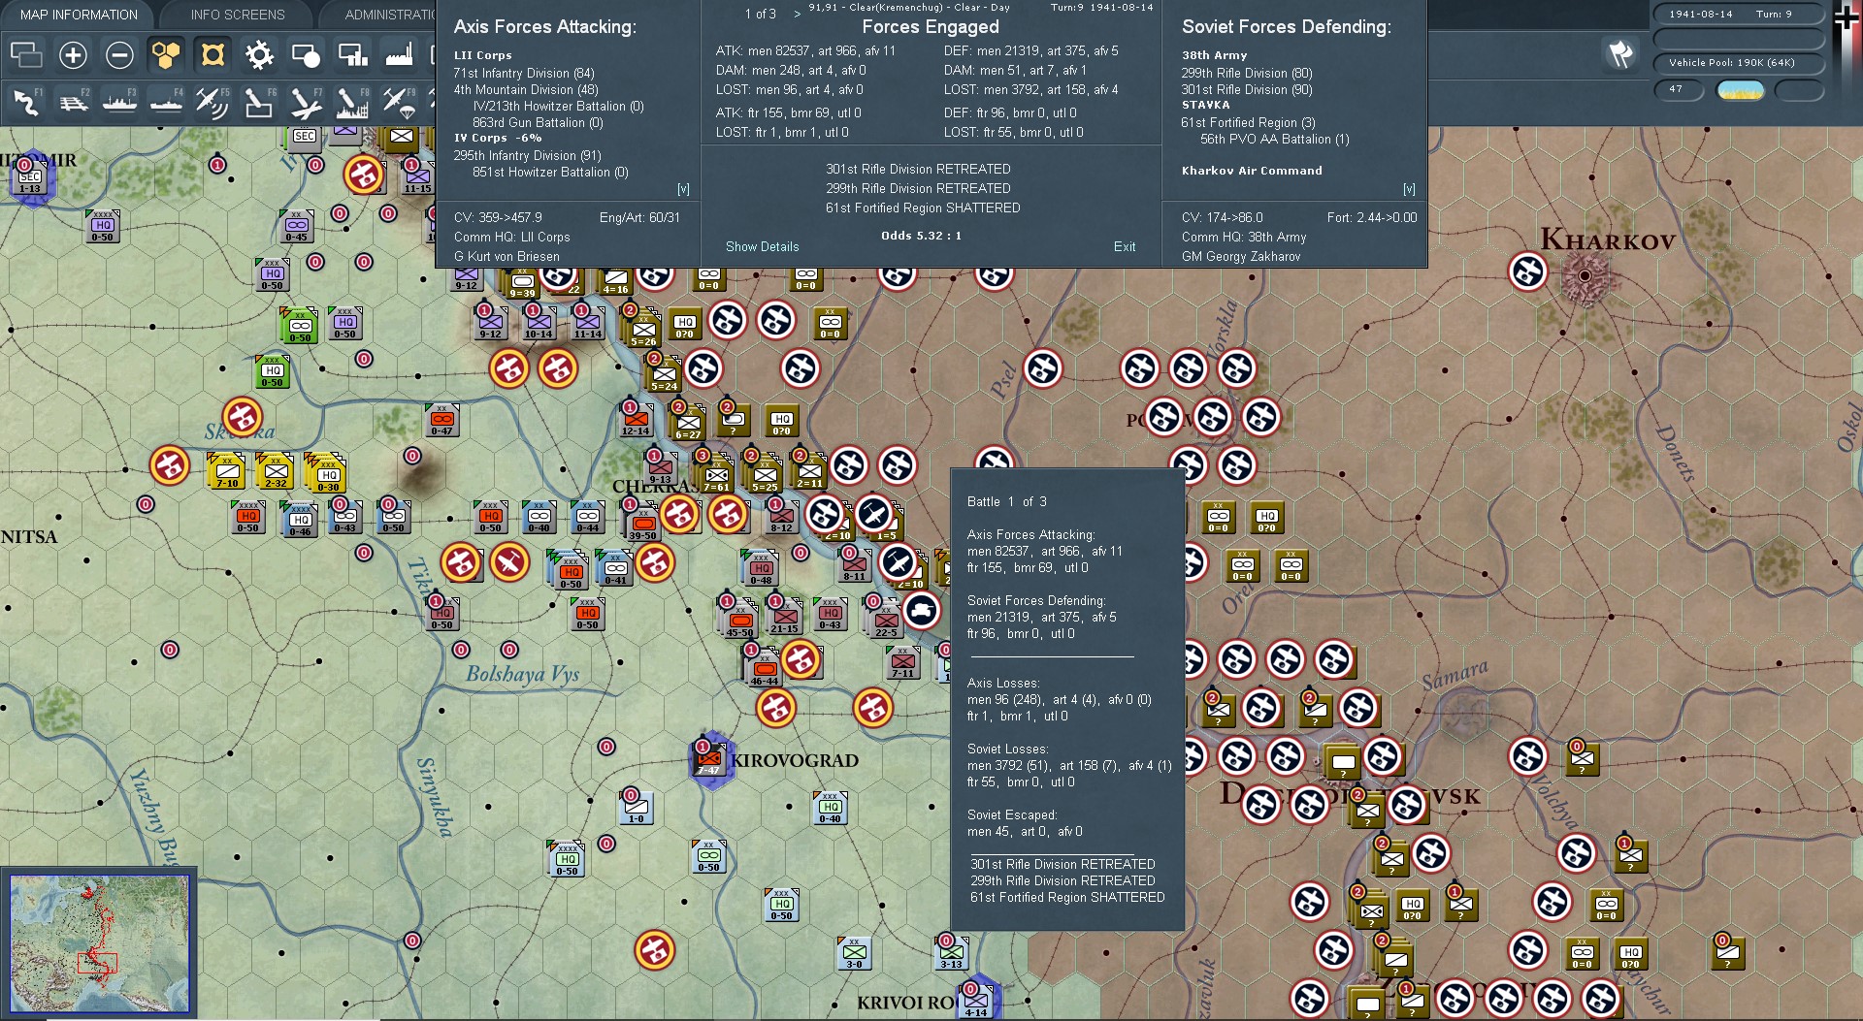Viewport: 1863px width, 1021px height.
Task: Select the F8 bomb city mode icon
Action: (x=352, y=102)
